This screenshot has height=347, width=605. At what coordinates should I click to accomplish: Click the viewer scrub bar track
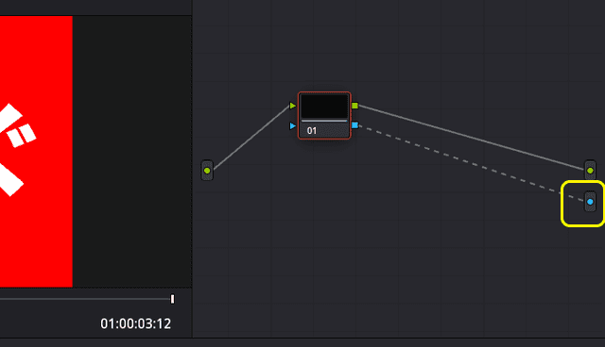coord(85,299)
